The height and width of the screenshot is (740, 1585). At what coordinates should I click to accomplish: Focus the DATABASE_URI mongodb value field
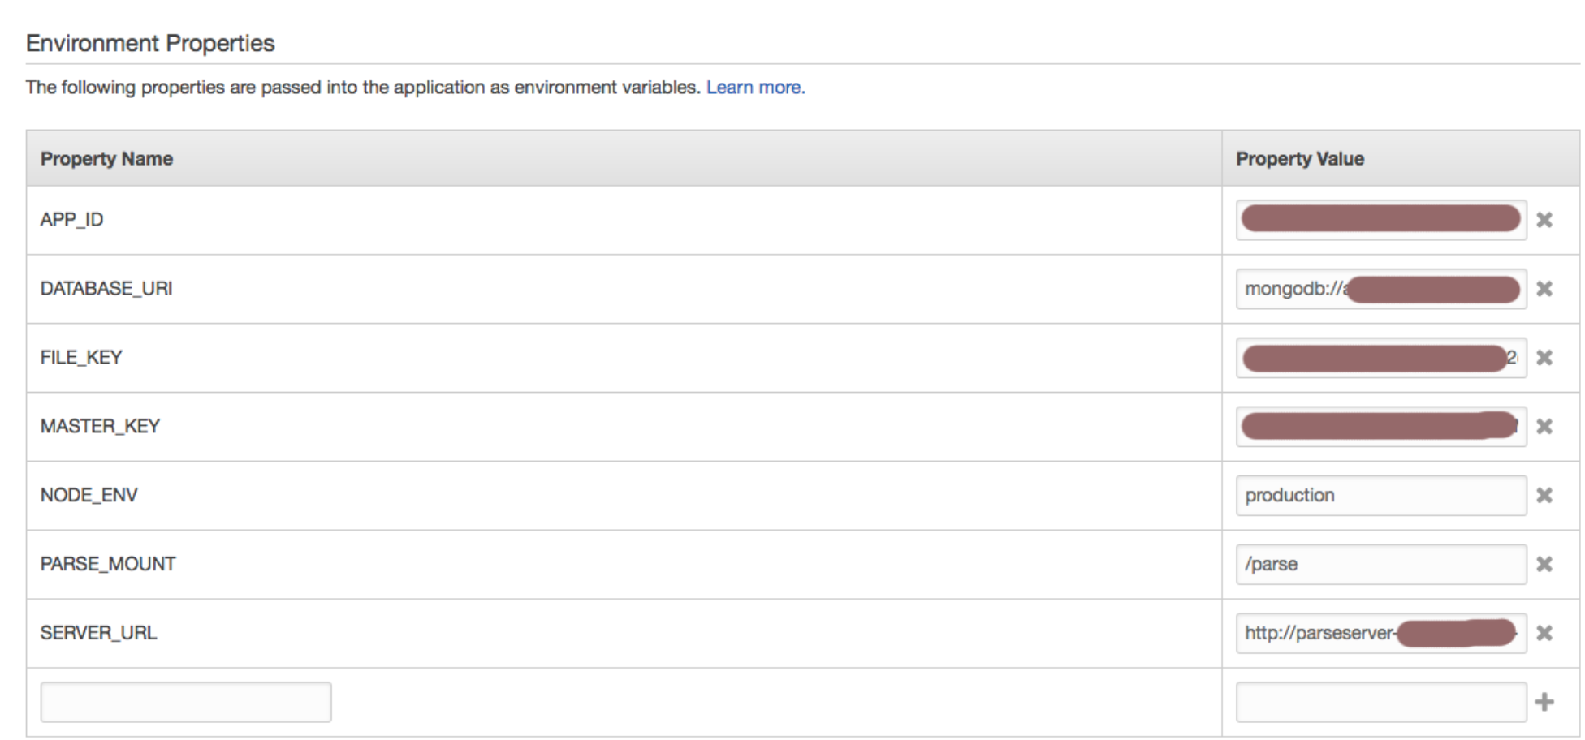pos(1380,289)
